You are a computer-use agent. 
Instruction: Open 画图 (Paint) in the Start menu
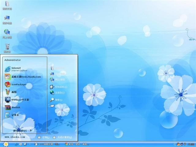11,92
